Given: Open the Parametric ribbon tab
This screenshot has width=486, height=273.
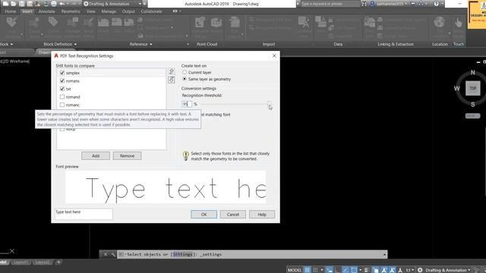Looking at the screenshot, I should tap(71, 11).
